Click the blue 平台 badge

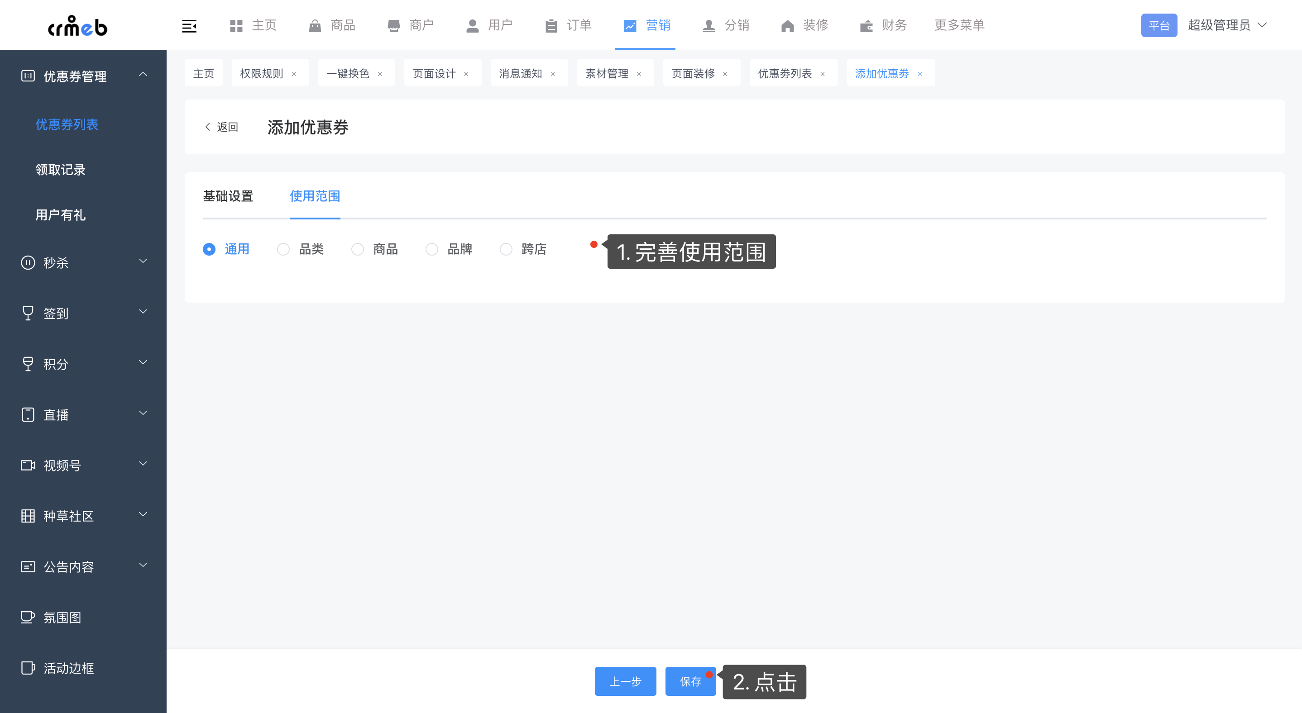coord(1159,25)
